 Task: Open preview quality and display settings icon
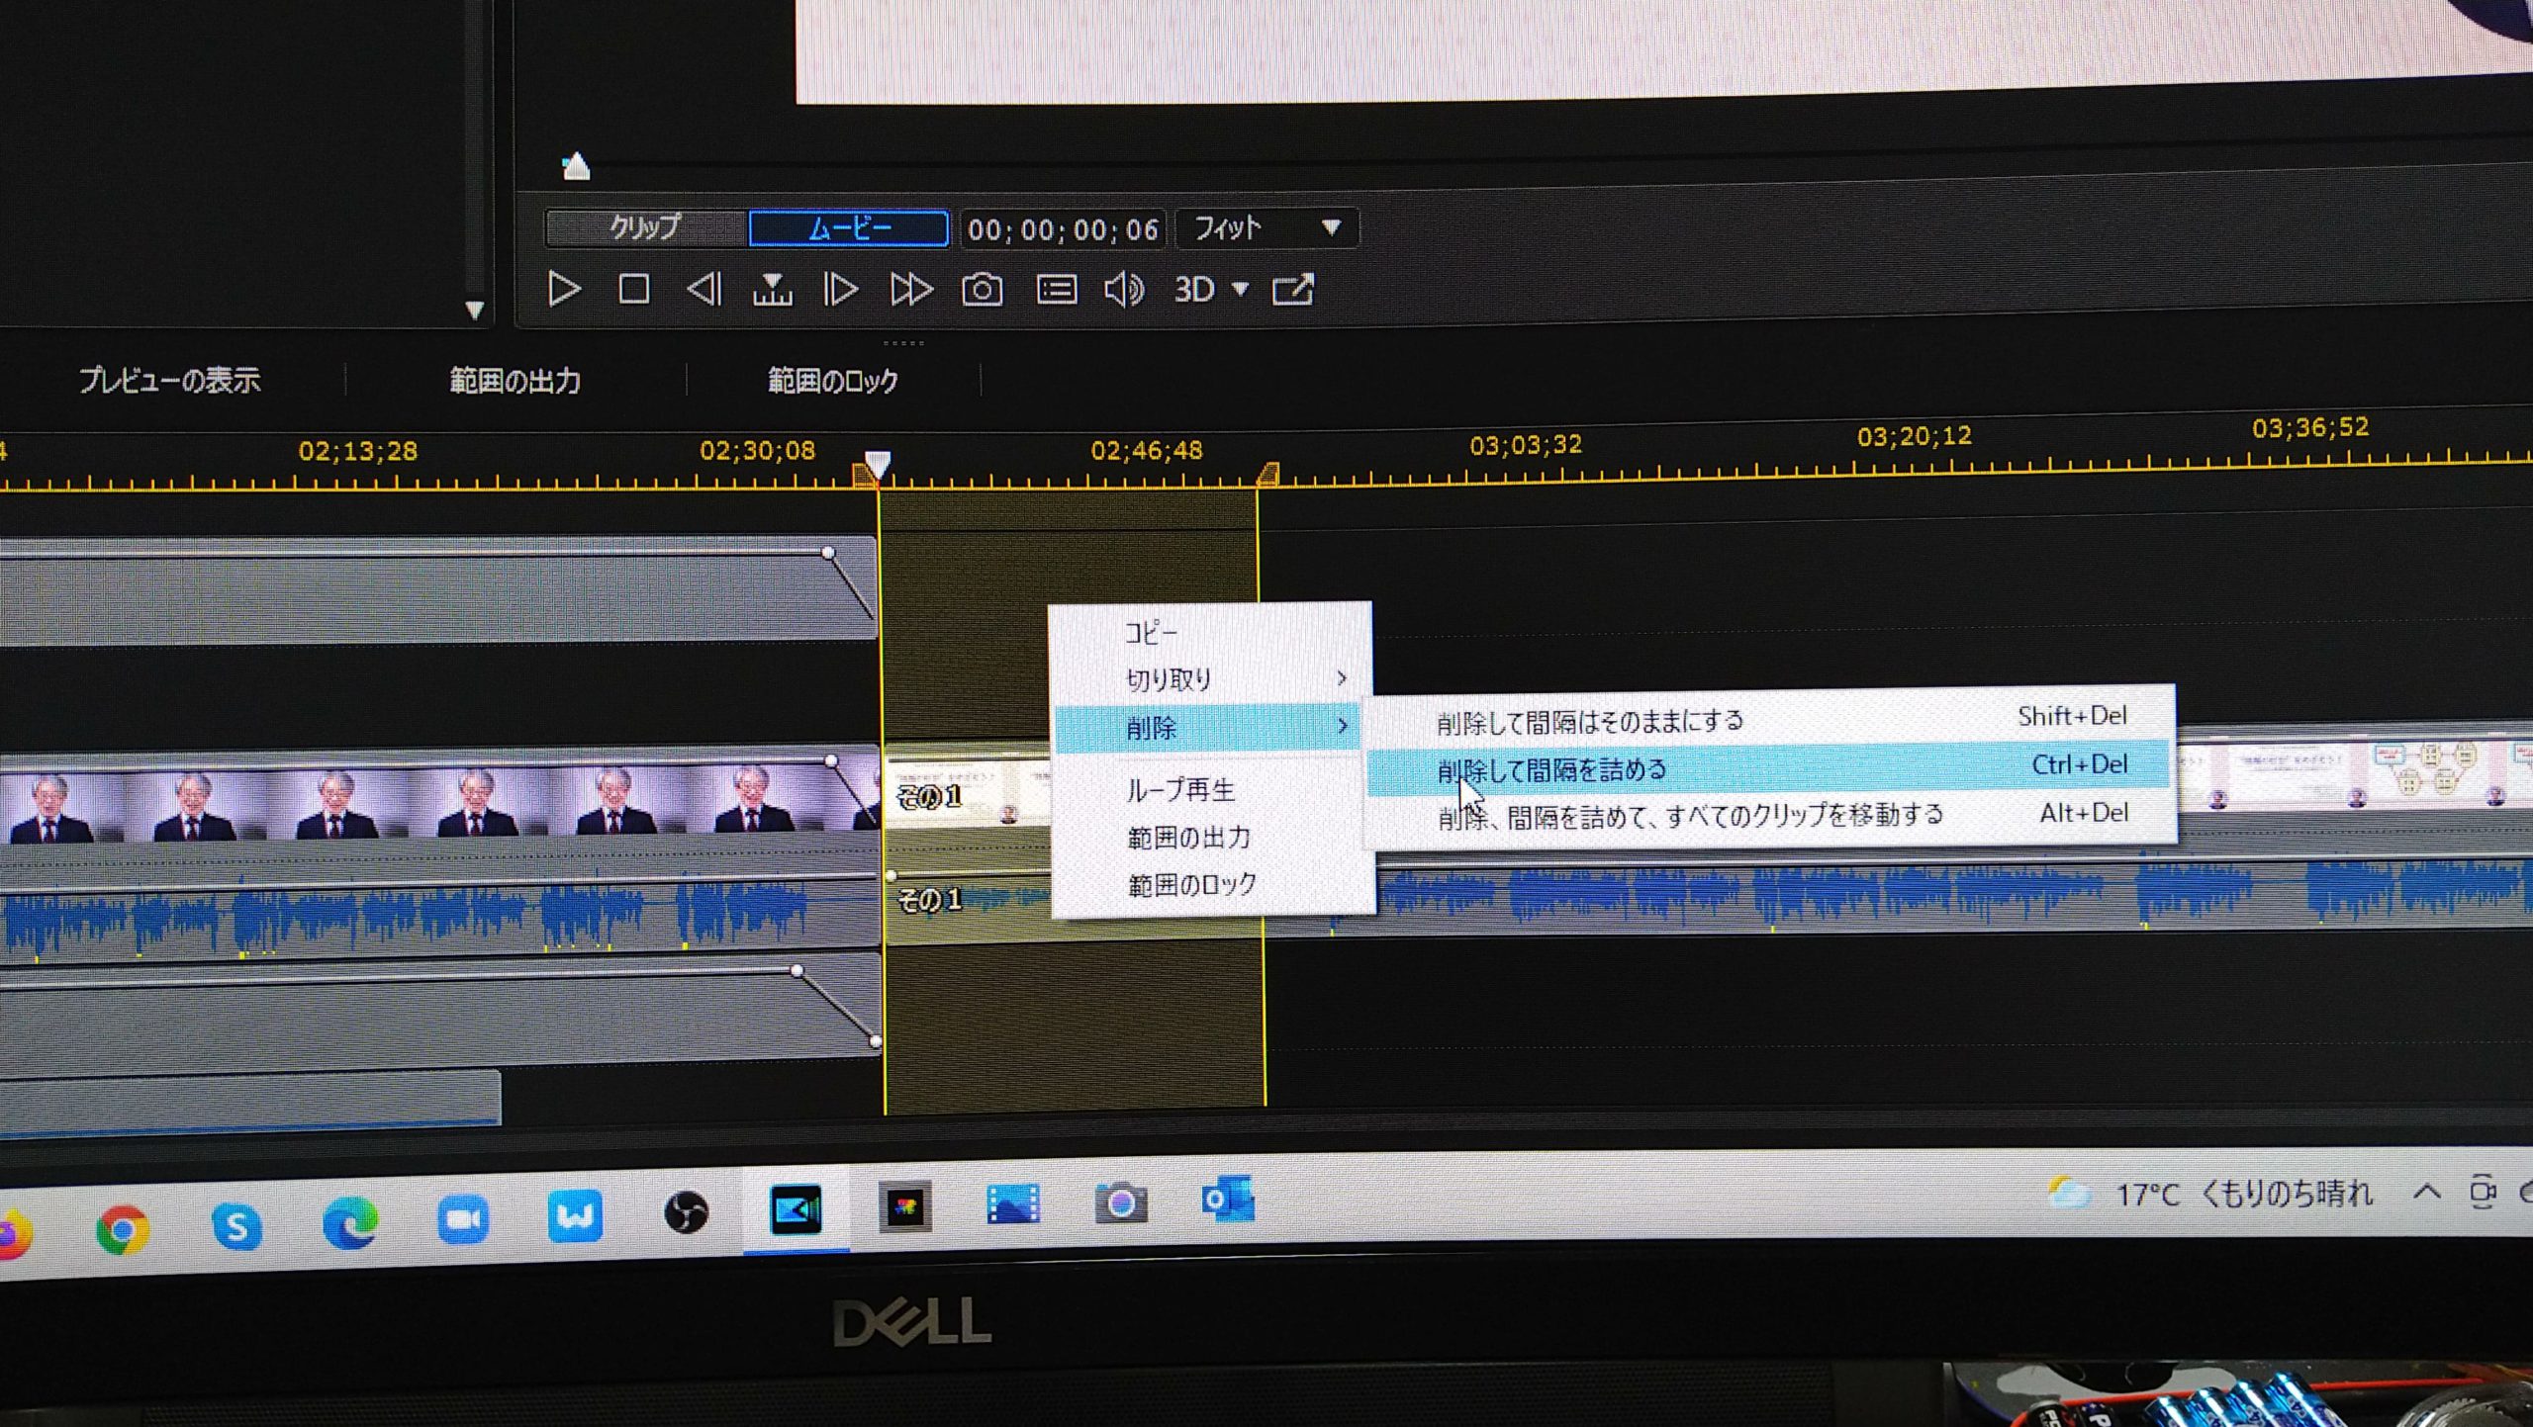tap(1056, 290)
